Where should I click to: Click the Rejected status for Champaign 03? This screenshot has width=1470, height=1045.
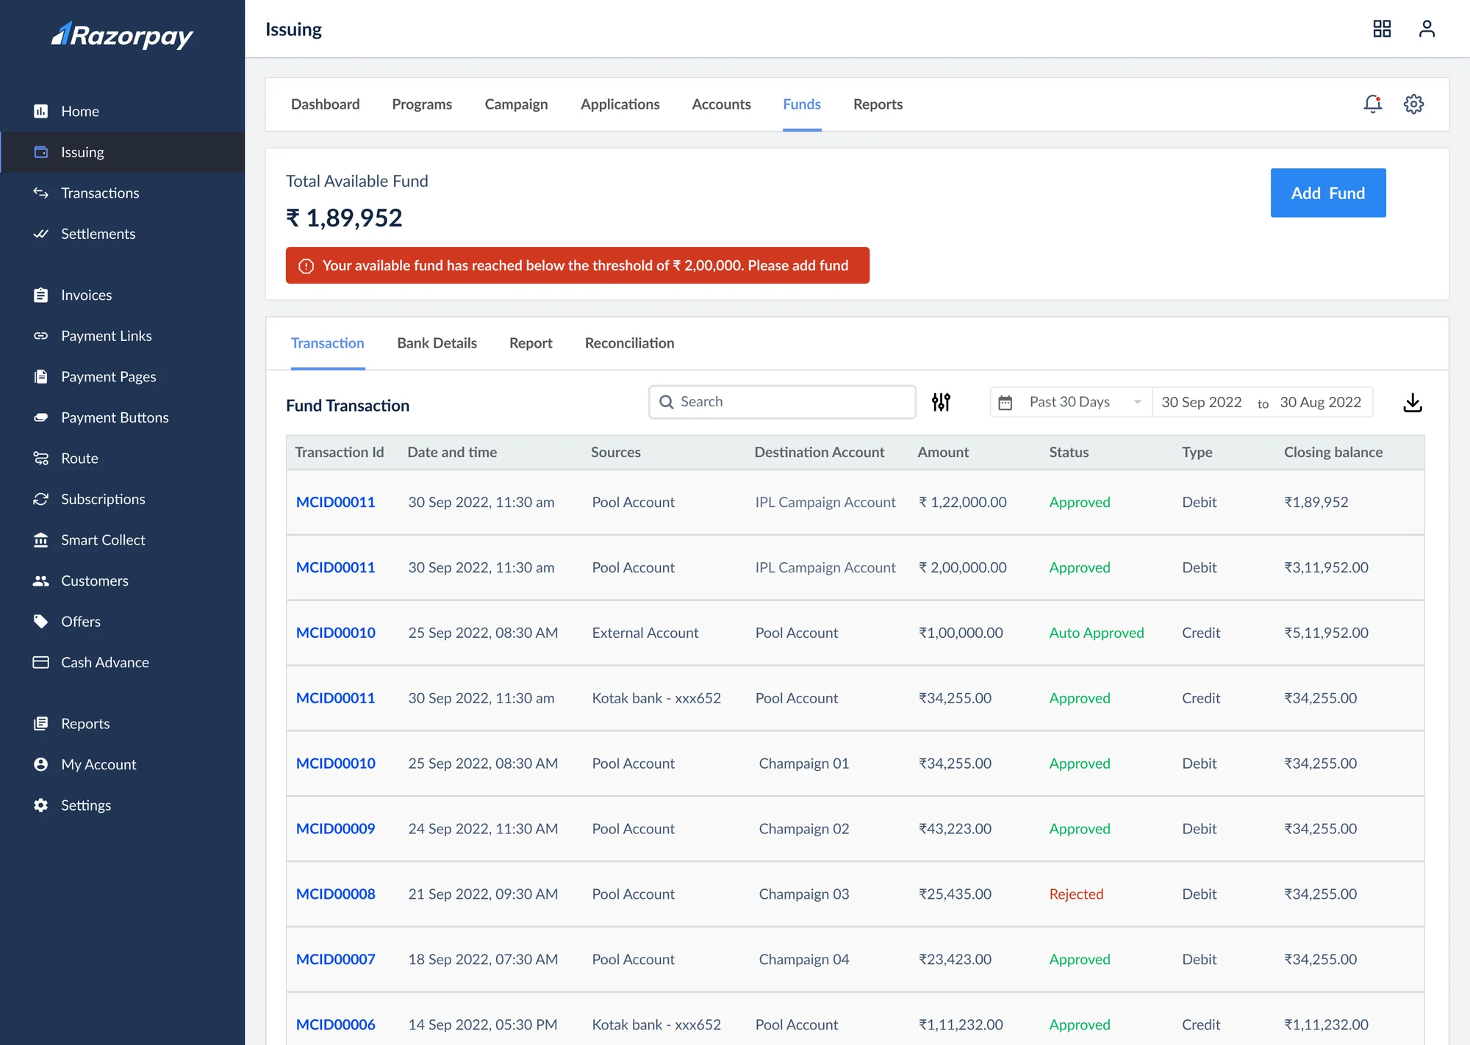1076,894
